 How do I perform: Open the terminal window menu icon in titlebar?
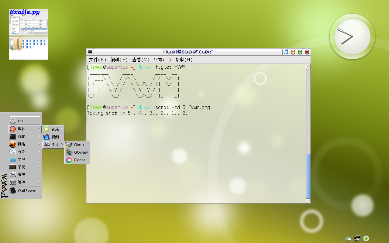tap(90, 52)
